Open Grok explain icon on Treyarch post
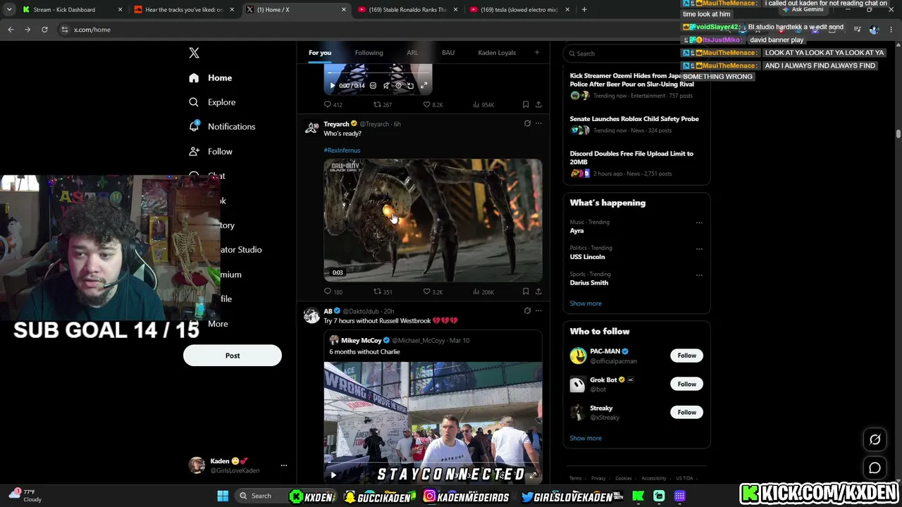This screenshot has width=902, height=507. coord(527,124)
